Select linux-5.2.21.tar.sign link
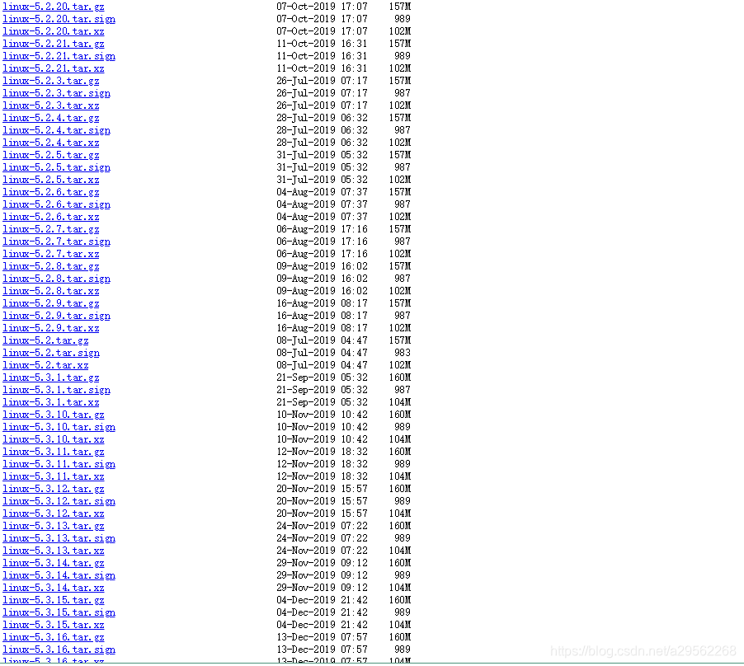The image size is (744, 666). (x=59, y=56)
